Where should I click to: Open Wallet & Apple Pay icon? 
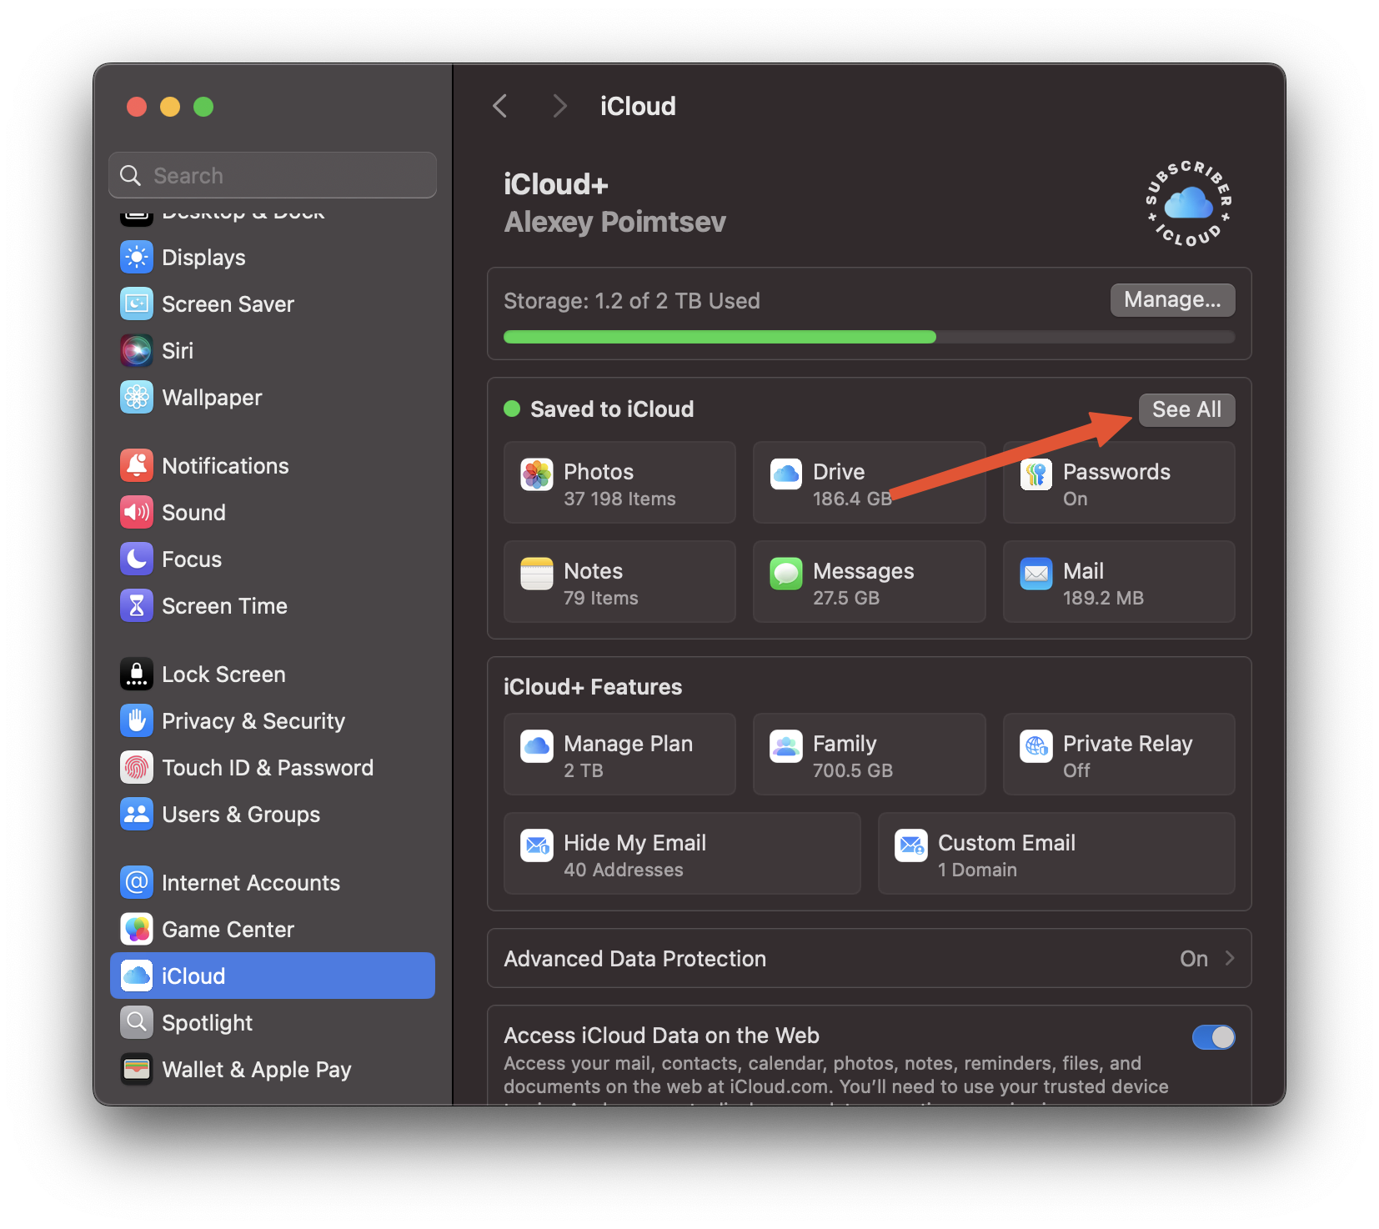(137, 1070)
